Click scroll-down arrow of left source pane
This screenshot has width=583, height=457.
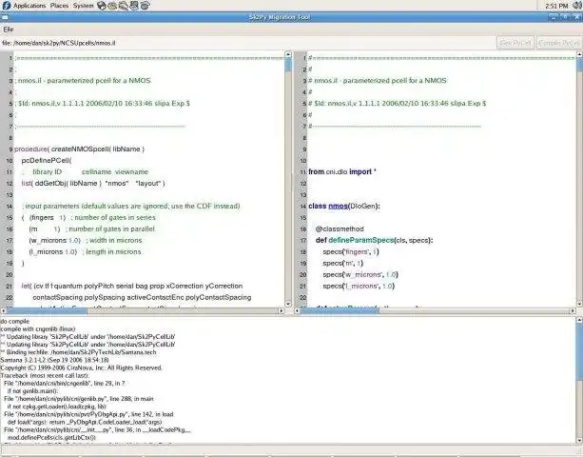tap(288, 304)
